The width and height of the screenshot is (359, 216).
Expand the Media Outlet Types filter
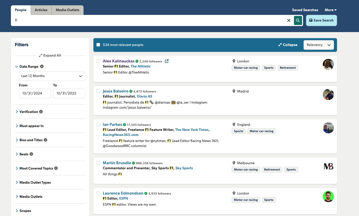point(35,182)
